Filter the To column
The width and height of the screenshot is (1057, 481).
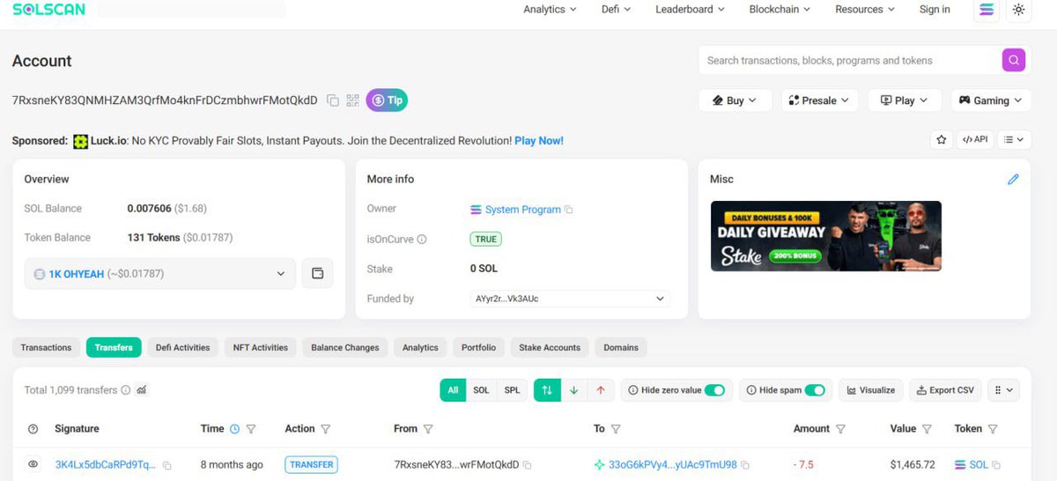click(x=616, y=429)
